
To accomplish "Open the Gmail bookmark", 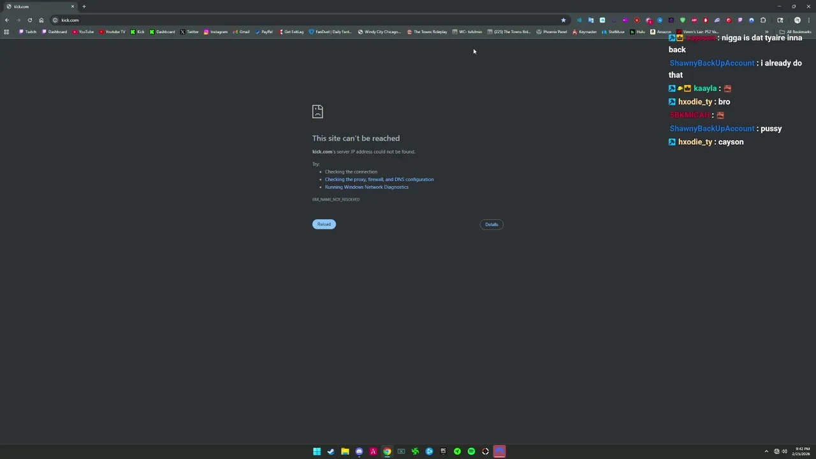I will pos(242,32).
